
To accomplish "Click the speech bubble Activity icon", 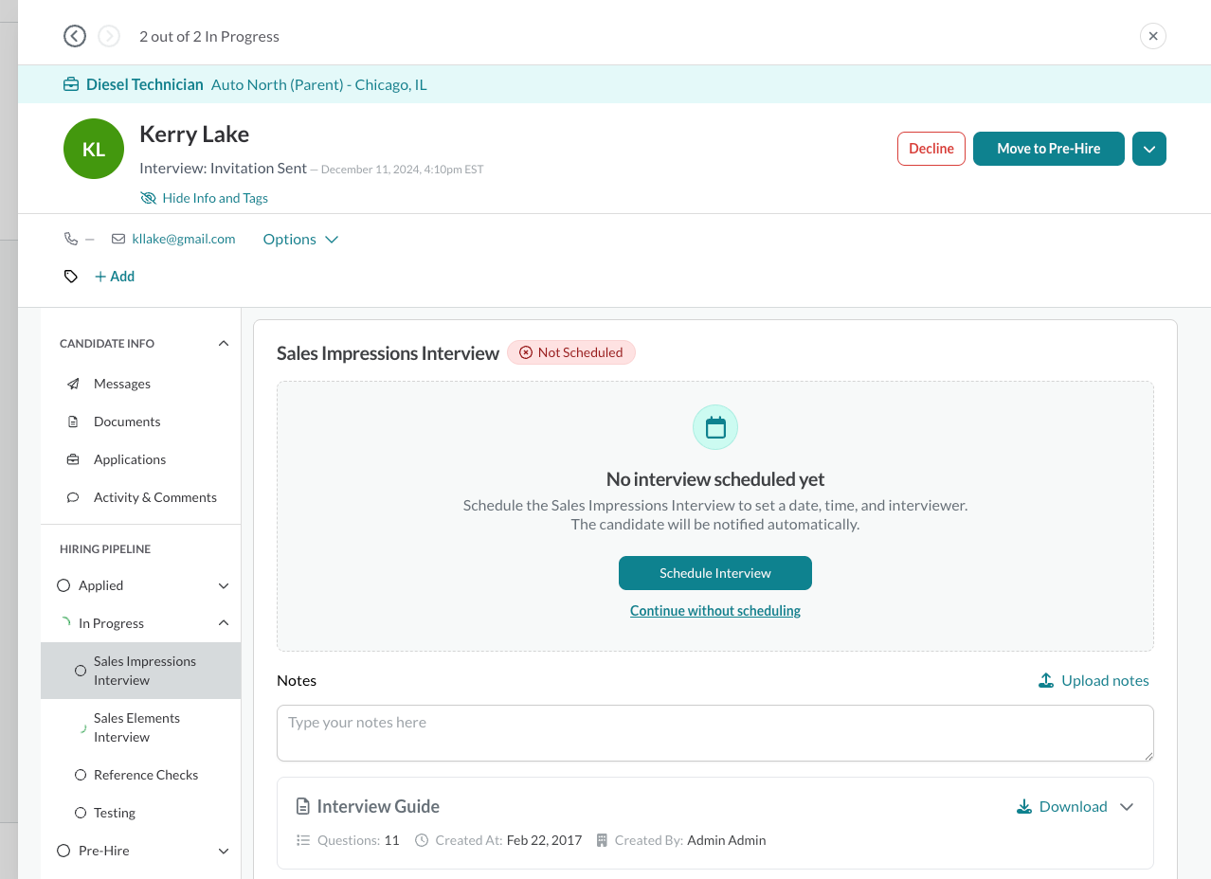I will point(73,497).
